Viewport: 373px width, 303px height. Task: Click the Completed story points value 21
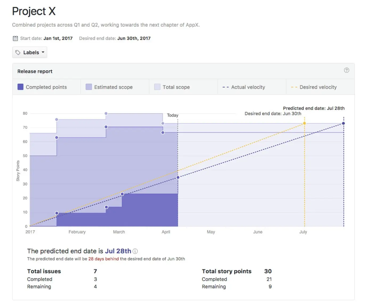(269, 279)
